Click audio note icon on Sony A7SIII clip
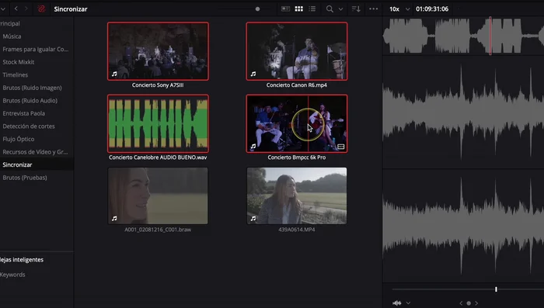This screenshot has height=308, width=544. coord(114,74)
